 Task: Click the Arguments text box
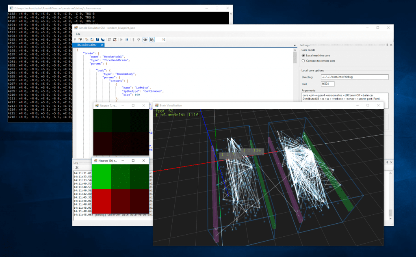[345, 97]
